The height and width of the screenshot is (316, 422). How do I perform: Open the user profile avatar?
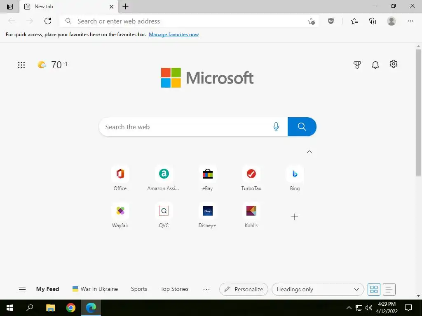(x=392, y=21)
